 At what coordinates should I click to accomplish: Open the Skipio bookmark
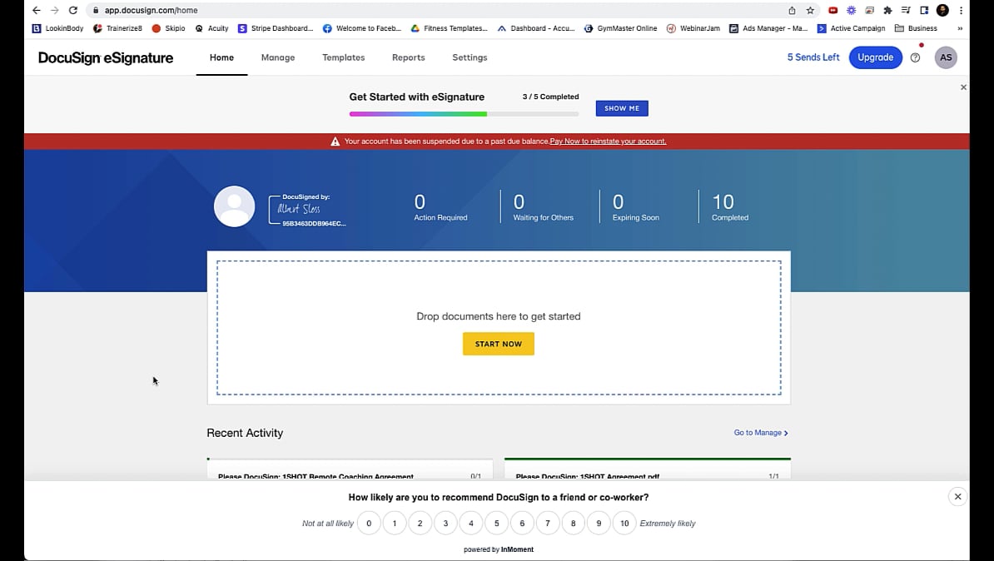[x=168, y=28]
